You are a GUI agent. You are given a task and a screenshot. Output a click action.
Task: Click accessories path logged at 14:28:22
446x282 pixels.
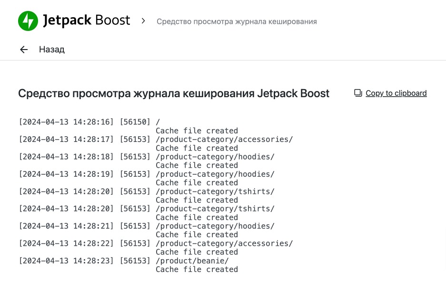(224, 243)
